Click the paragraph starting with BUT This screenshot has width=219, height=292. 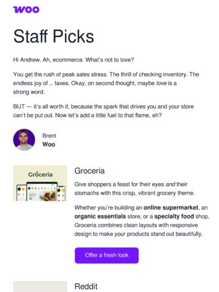point(103,111)
